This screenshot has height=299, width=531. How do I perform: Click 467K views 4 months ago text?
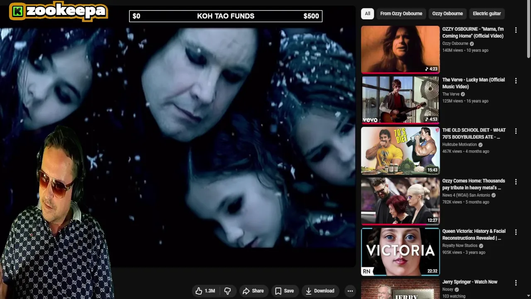point(465,152)
